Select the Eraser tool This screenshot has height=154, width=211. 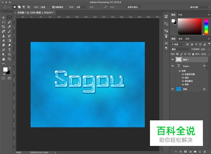[x=4, y=40]
